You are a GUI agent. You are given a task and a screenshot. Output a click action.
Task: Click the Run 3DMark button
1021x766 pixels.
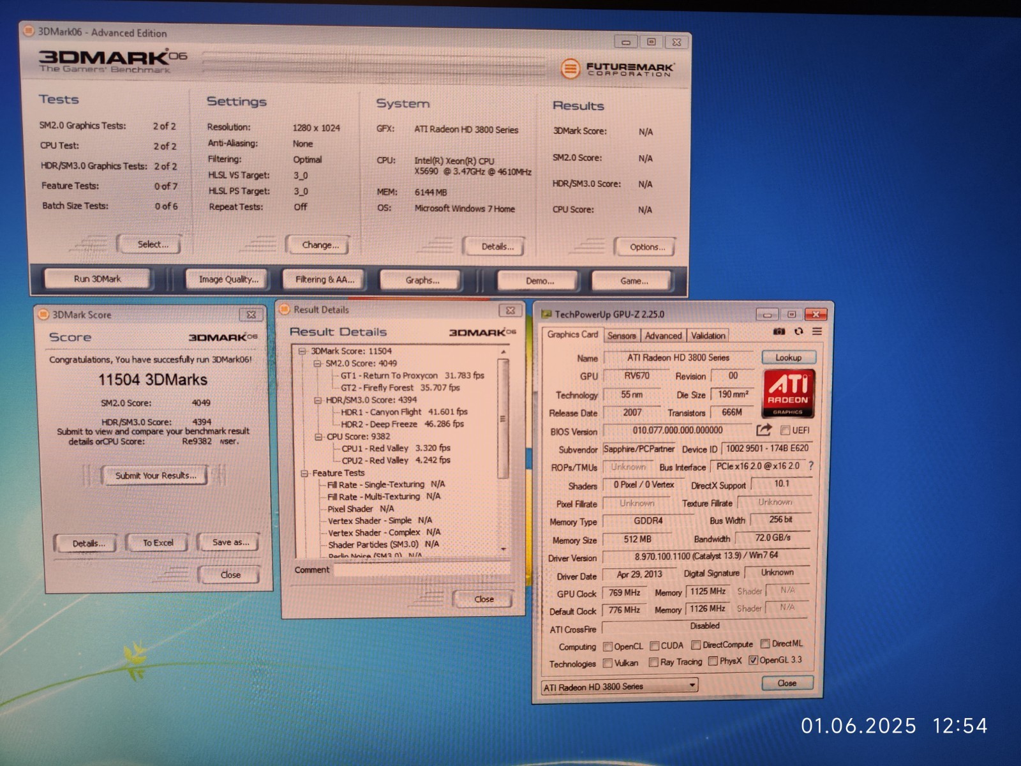pos(97,279)
